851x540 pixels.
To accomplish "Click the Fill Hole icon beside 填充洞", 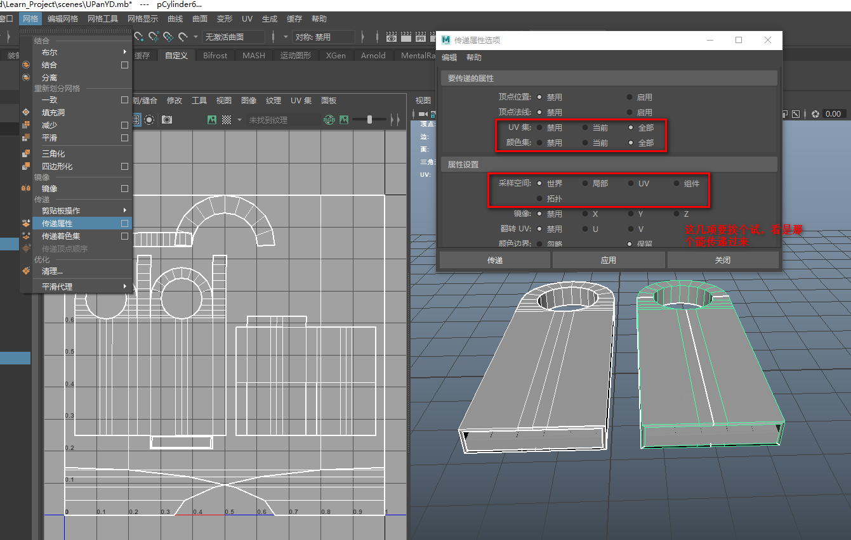I will 26,112.
